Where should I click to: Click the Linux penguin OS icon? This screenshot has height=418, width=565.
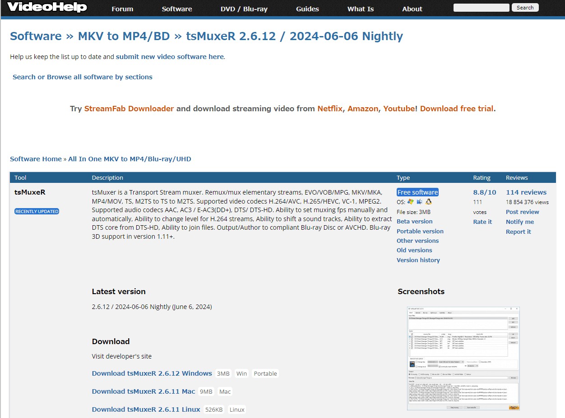(x=429, y=202)
